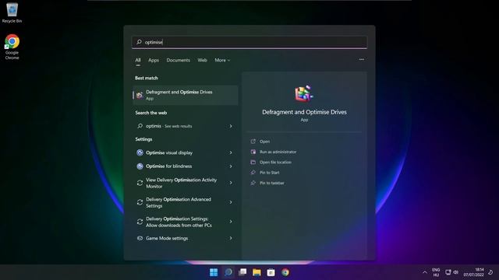The width and height of the screenshot is (499, 280).
Task: Click the ENG HU language indicator
Action: [436, 272]
